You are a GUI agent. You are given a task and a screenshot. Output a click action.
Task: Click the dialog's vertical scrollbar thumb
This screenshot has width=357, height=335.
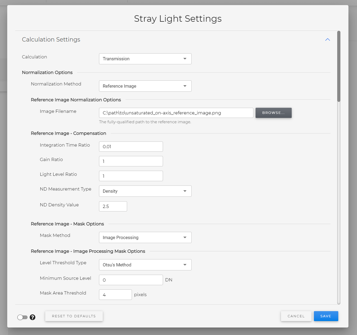[339, 66]
